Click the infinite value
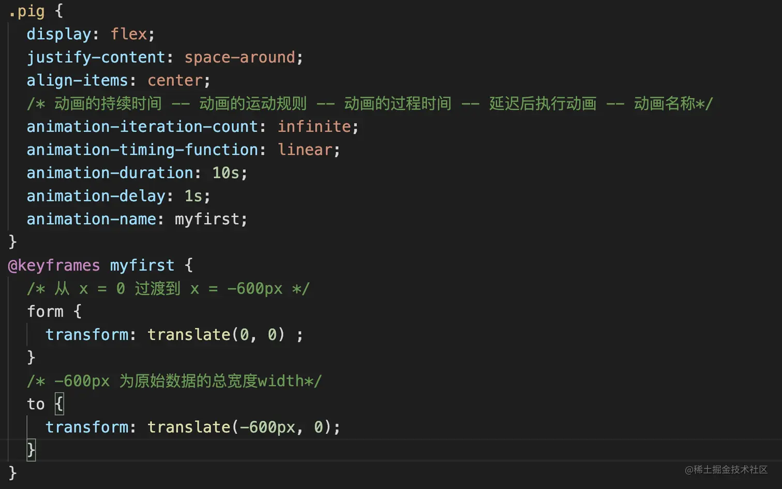The width and height of the screenshot is (782, 489). coord(314,126)
